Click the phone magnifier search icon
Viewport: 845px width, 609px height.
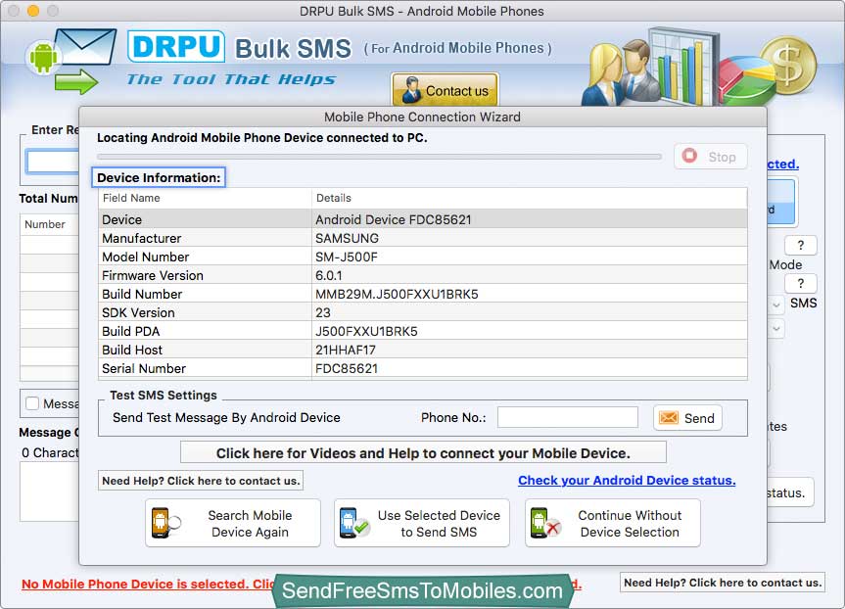pyautogui.click(x=164, y=523)
